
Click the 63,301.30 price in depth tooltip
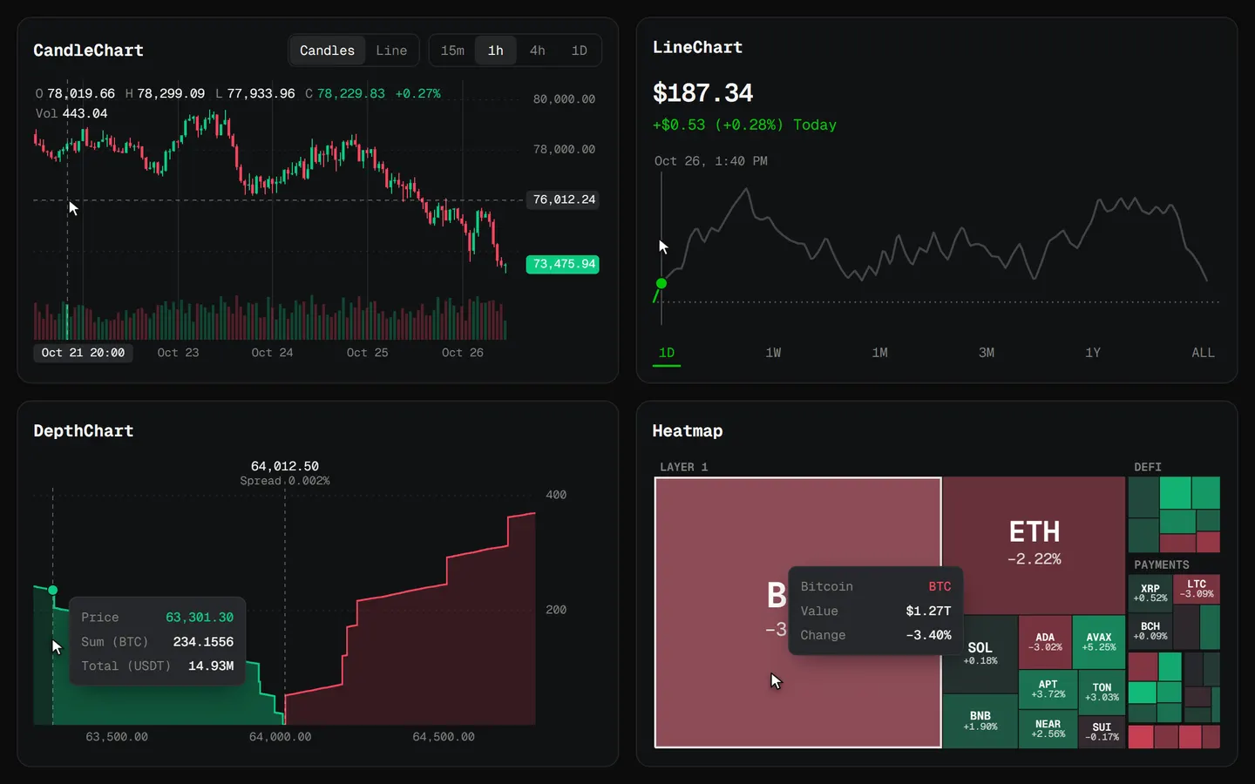[200, 618]
